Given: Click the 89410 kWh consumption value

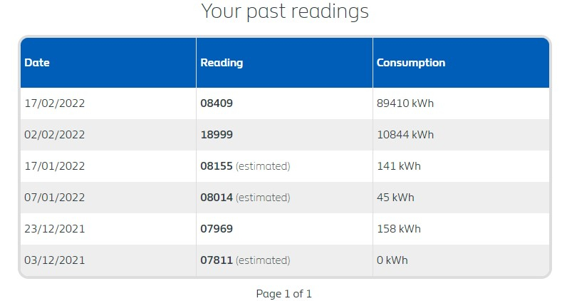Looking at the screenshot, I should [x=405, y=103].
